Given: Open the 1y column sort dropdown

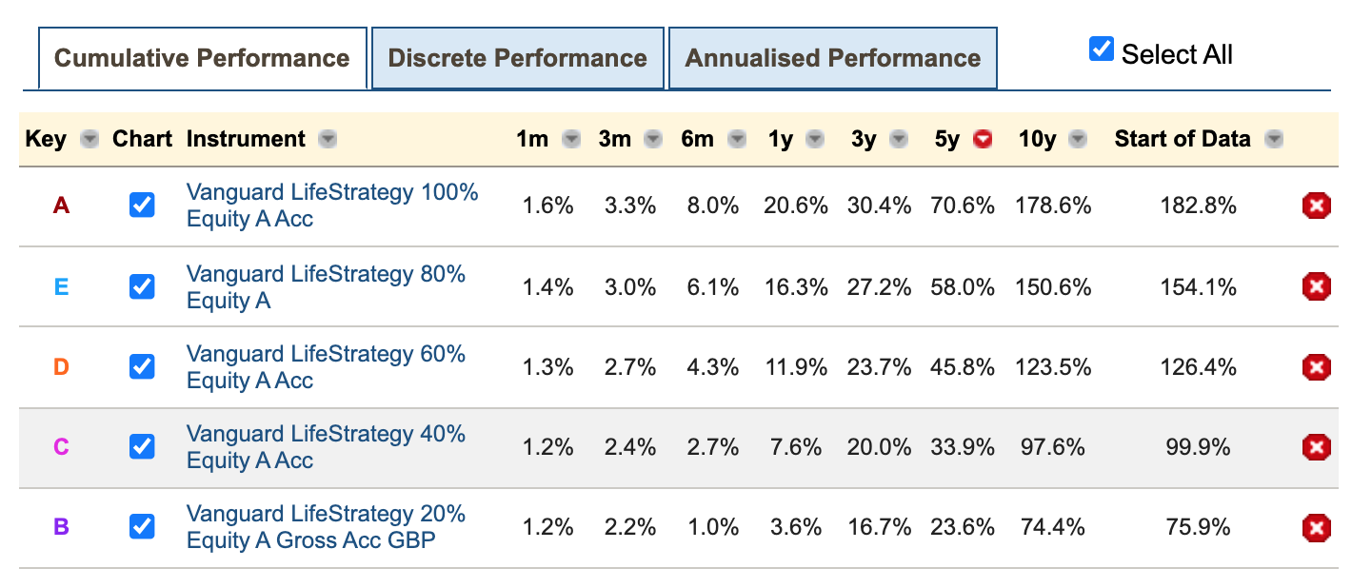Looking at the screenshot, I should click(815, 140).
